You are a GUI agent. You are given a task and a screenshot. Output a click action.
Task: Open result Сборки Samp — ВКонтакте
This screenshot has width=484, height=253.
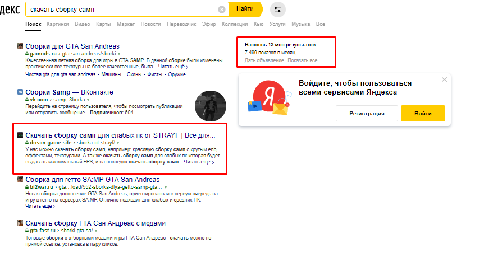pyautogui.click(x=69, y=92)
